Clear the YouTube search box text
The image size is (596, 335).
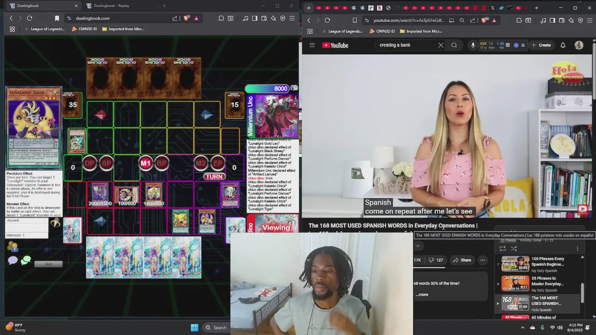(440, 45)
